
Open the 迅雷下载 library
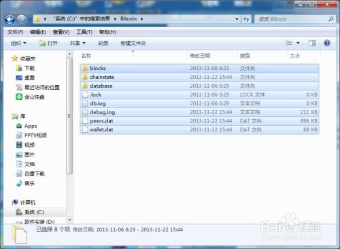pyautogui.click(x=31, y=173)
